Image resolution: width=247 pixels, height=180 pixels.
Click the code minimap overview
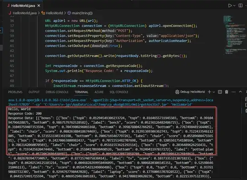pos(235,35)
